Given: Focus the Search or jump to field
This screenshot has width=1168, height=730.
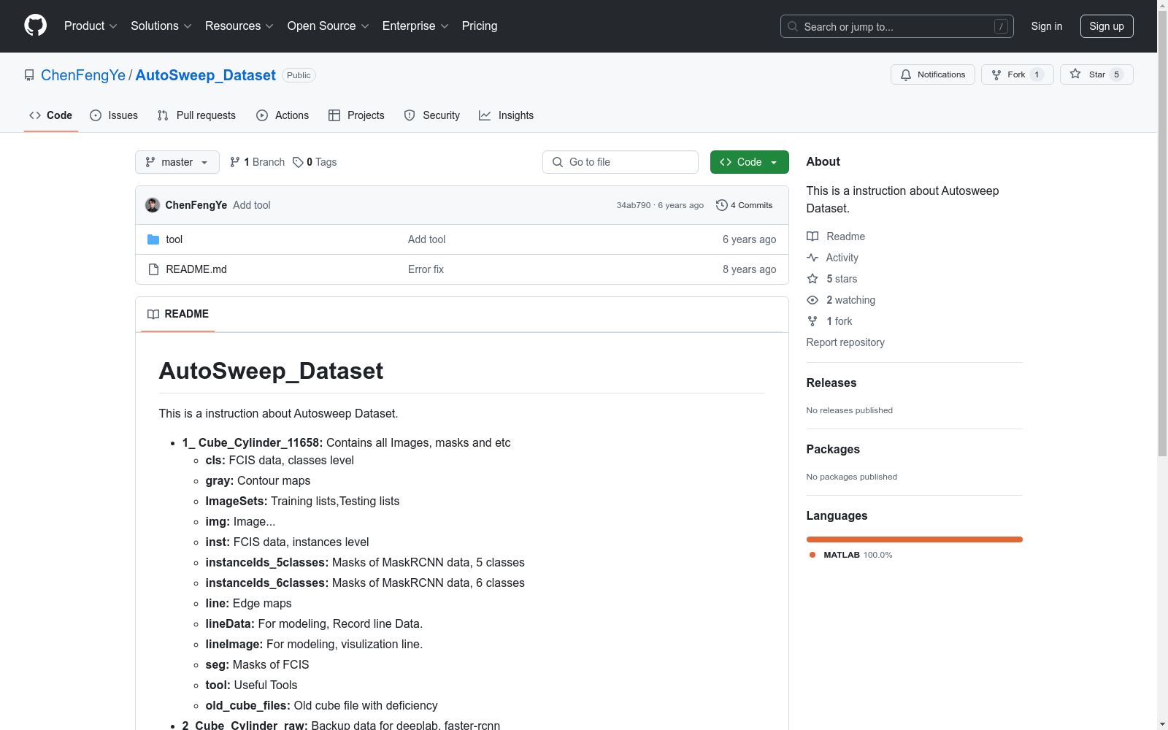Looking at the screenshot, I should click(897, 26).
